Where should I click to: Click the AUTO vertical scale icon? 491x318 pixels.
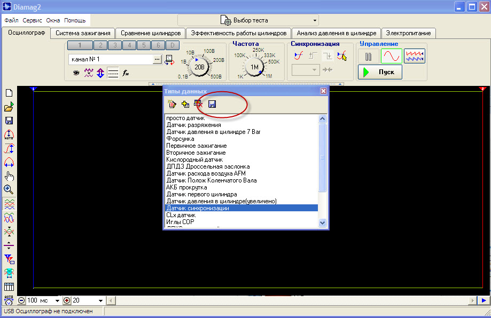click(x=9, y=134)
